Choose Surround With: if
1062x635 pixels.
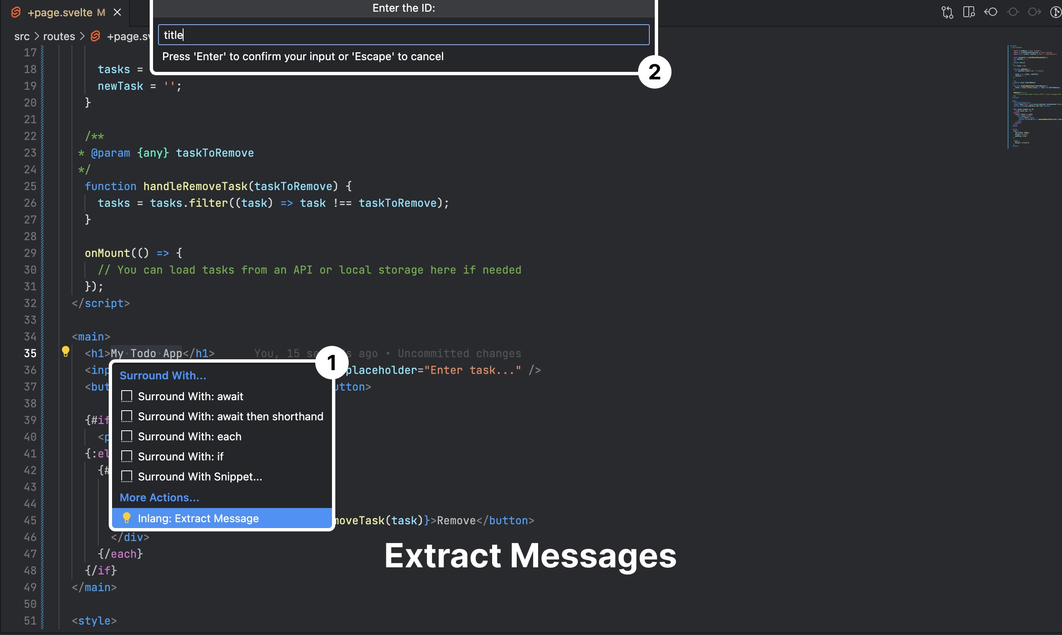222,457
